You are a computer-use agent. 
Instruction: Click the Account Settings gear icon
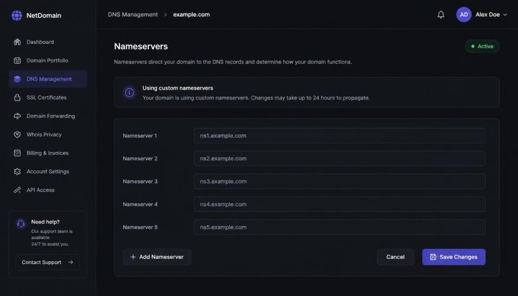(17, 172)
